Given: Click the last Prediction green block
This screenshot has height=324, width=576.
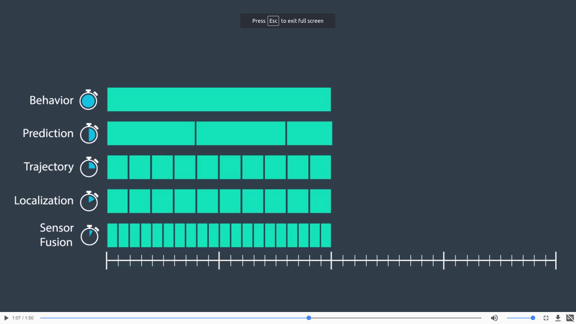Looking at the screenshot, I should click(309, 133).
